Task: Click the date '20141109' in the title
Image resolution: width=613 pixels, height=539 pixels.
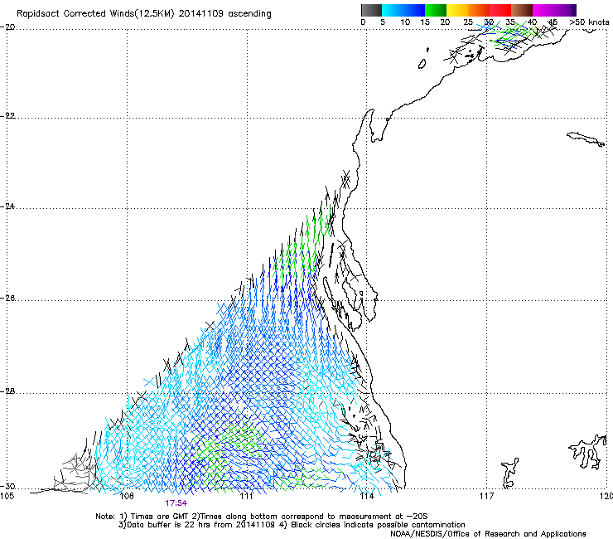Action: point(200,14)
